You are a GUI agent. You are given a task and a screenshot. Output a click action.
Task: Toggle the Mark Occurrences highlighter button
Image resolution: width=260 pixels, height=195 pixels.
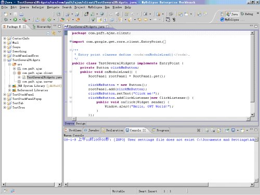click(x=100, y=20)
